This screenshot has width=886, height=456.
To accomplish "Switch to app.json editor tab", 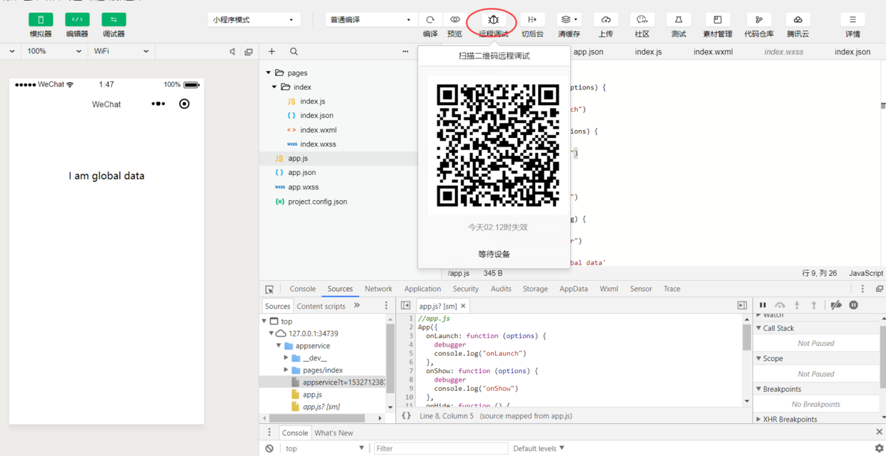I will tap(588, 51).
